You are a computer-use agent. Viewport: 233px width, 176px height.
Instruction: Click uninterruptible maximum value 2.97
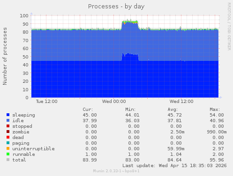[218, 149]
